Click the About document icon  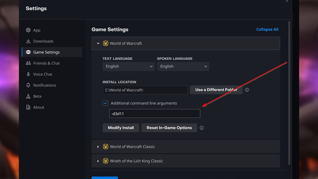pyautogui.click(x=28, y=107)
